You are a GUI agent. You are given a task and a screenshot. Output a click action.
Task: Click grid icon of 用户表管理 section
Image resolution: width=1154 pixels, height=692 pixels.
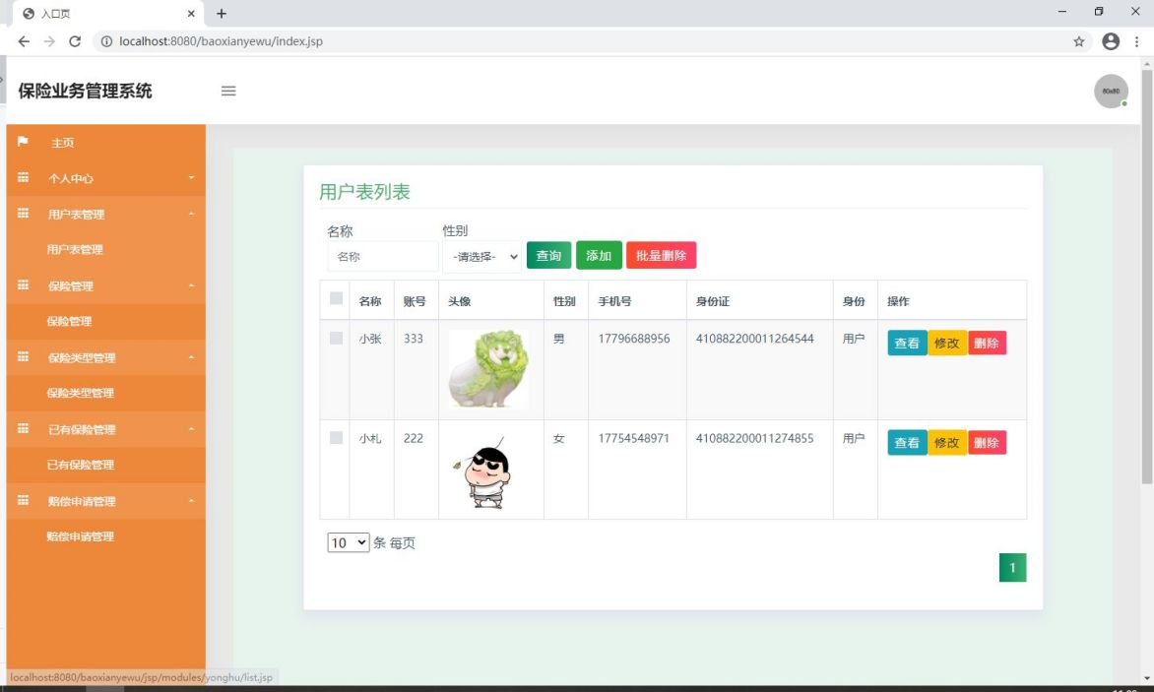click(23, 214)
